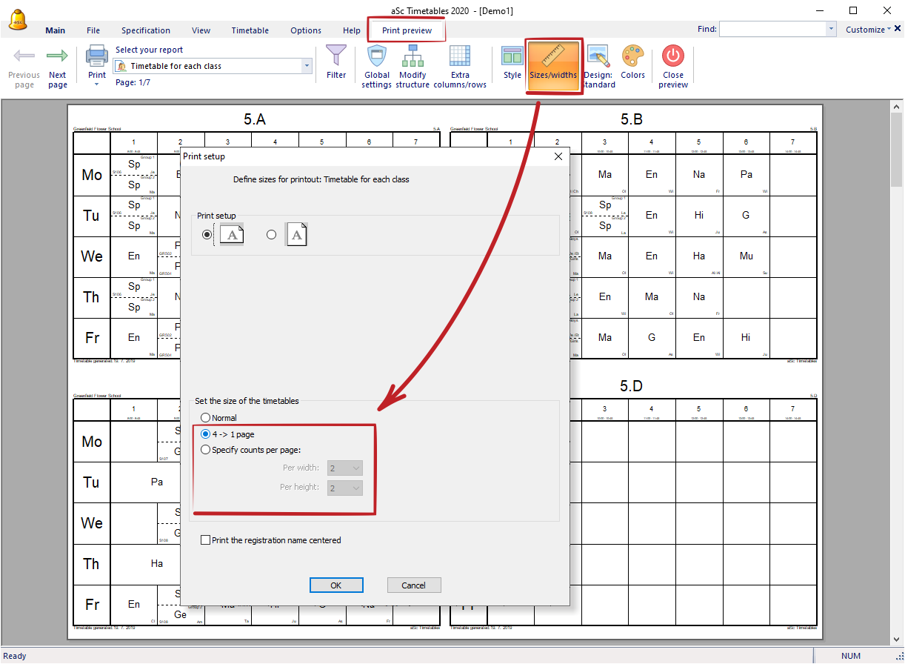Go to Next page arrow
905x664 pixels.
coord(57,57)
